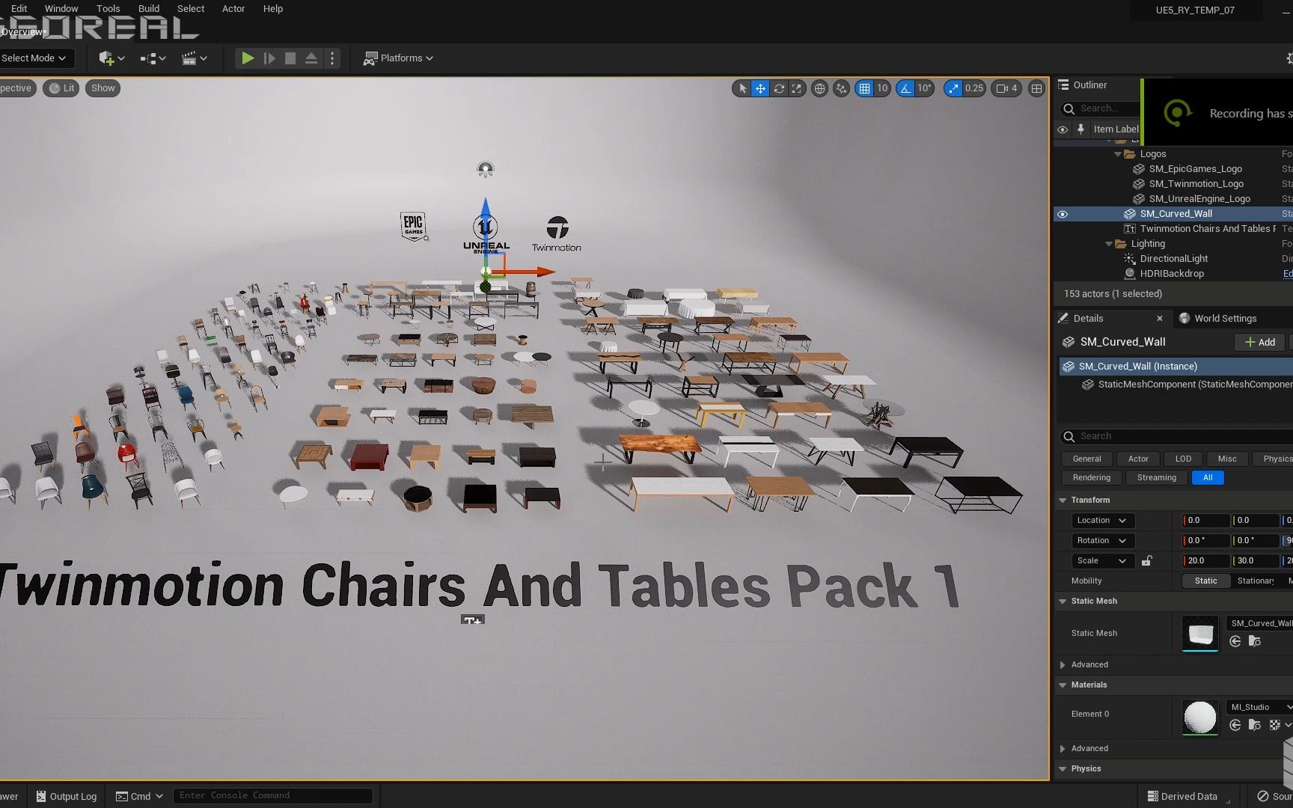Open the add content cube-plus dropdown
1293x808 pixels.
coord(111,58)
